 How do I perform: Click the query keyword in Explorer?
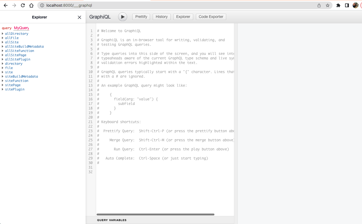click(x=7, y=28)
